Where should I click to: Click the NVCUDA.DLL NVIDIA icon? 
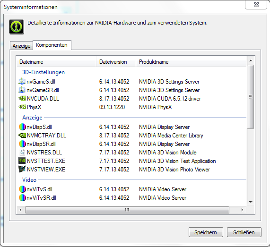click(x=22, y=98)
